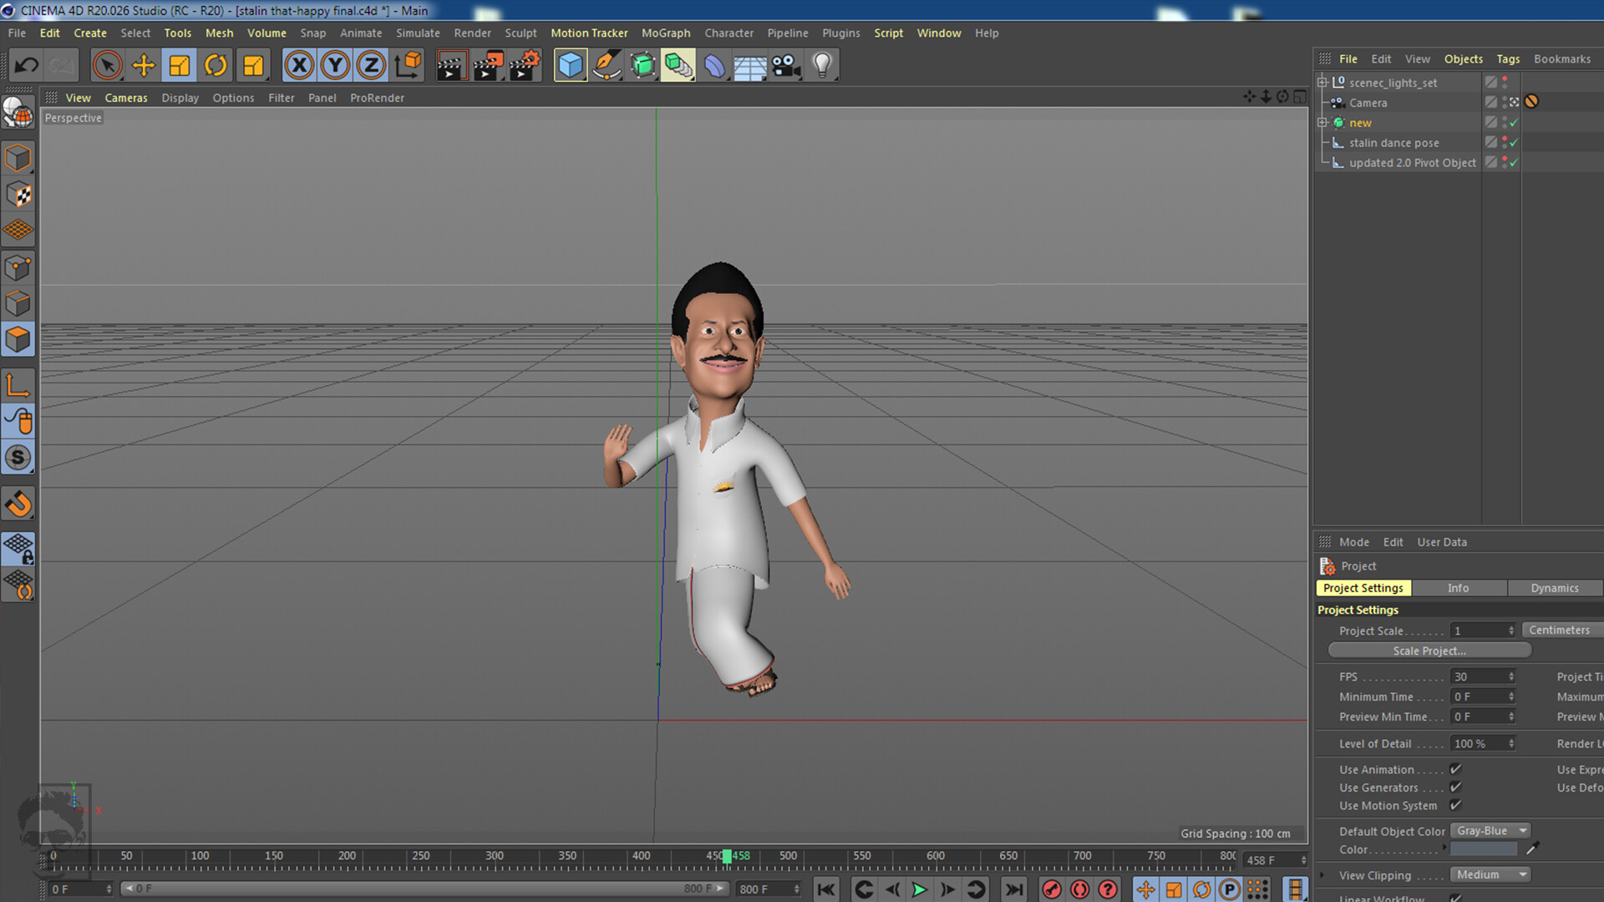Click the FPS stepper arrows
1604x902 pixels.
pyautogui.click(x=1511, y=676)
